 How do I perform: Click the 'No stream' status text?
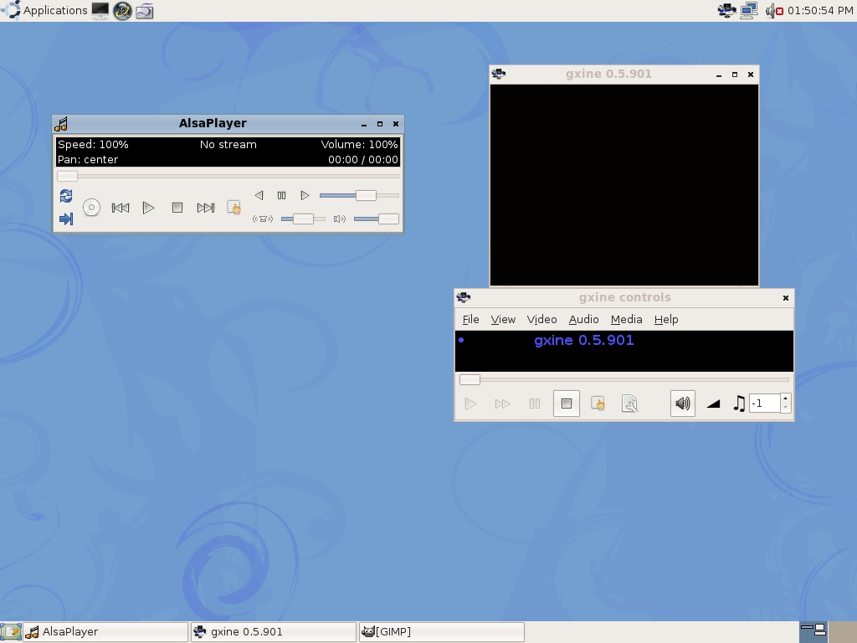[x=228, y=144]
